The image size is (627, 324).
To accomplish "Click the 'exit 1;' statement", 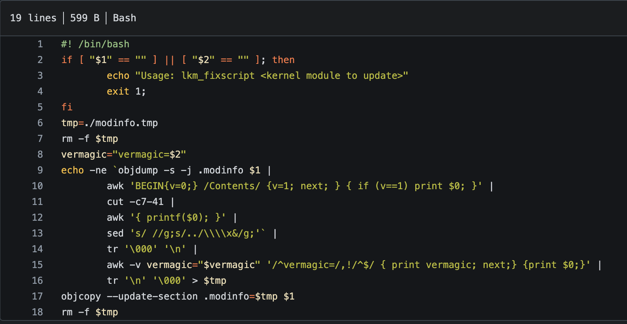I will [x=126, y=91].
